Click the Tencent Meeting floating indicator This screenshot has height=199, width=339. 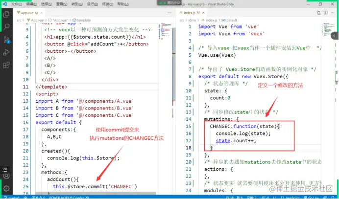(x=169, y=3)
